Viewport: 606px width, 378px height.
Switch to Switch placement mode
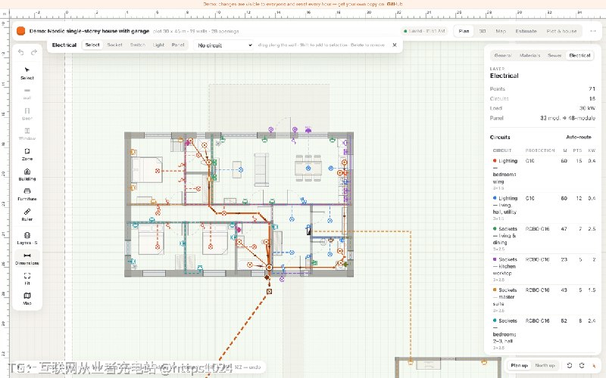138,45
